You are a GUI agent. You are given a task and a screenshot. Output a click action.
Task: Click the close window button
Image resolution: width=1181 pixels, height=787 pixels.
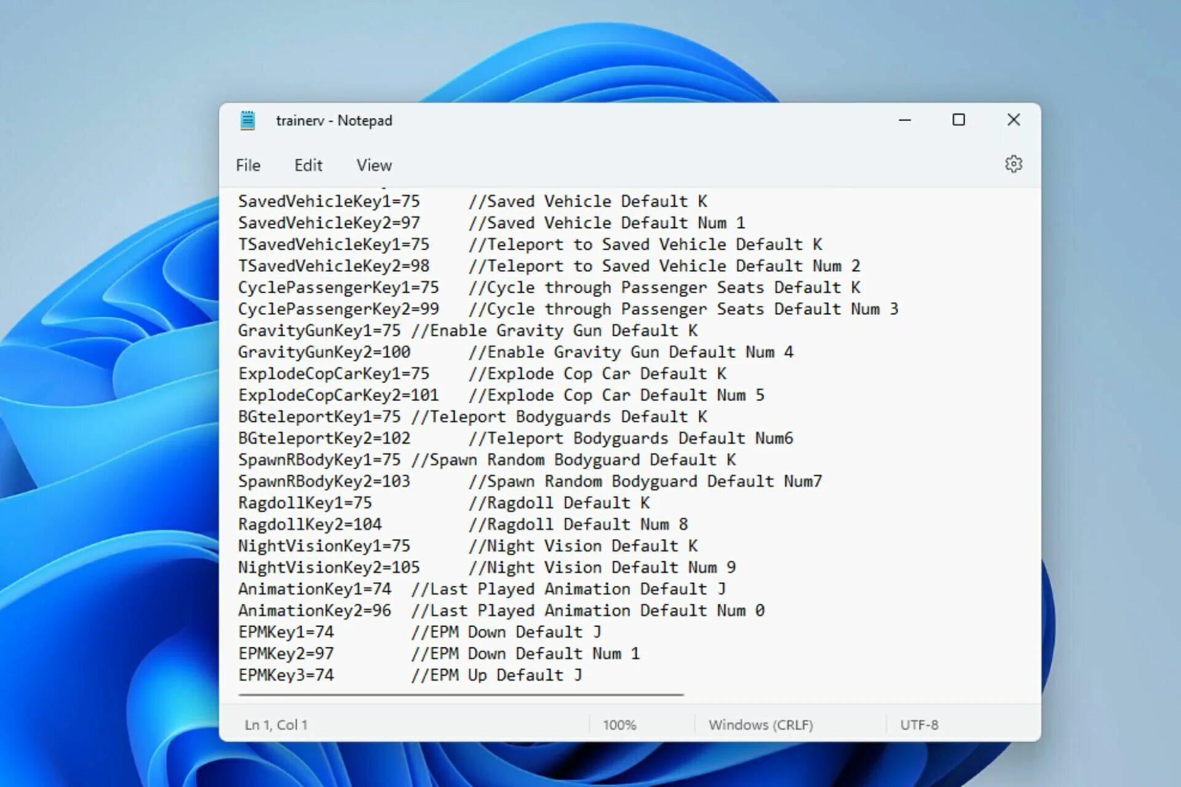[1013, 121]
